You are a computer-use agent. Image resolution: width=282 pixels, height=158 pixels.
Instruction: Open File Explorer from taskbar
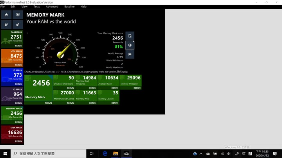point(116,154)
